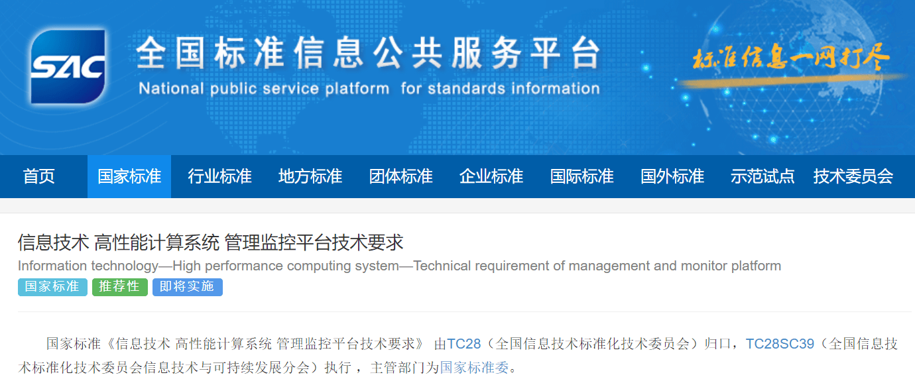The image size is (915, 385).
Task: Open the TC28 committee link
Action: tap(463, 344)
